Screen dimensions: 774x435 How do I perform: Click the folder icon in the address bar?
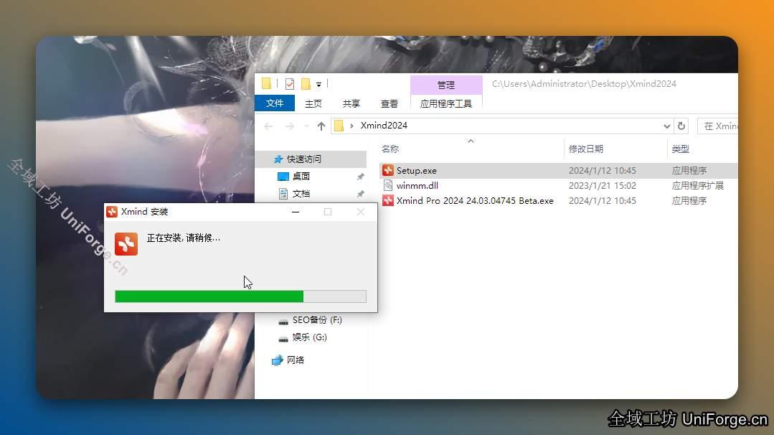pos(339,126)
